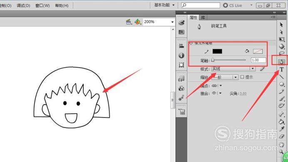Click the edit stroke style pencil button
Image resolution: width=288 pixels, height=162 pixels.
pos(263,69)
